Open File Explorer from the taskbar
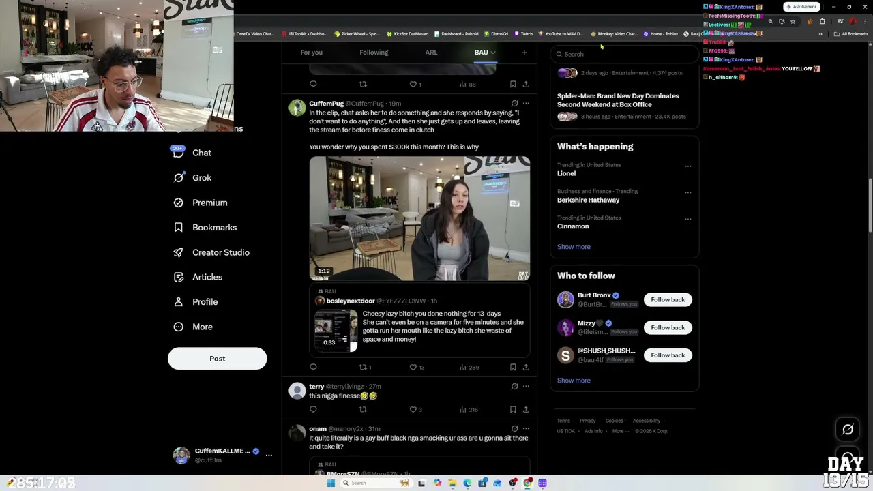The image size is (873, 491). [452, 483]
